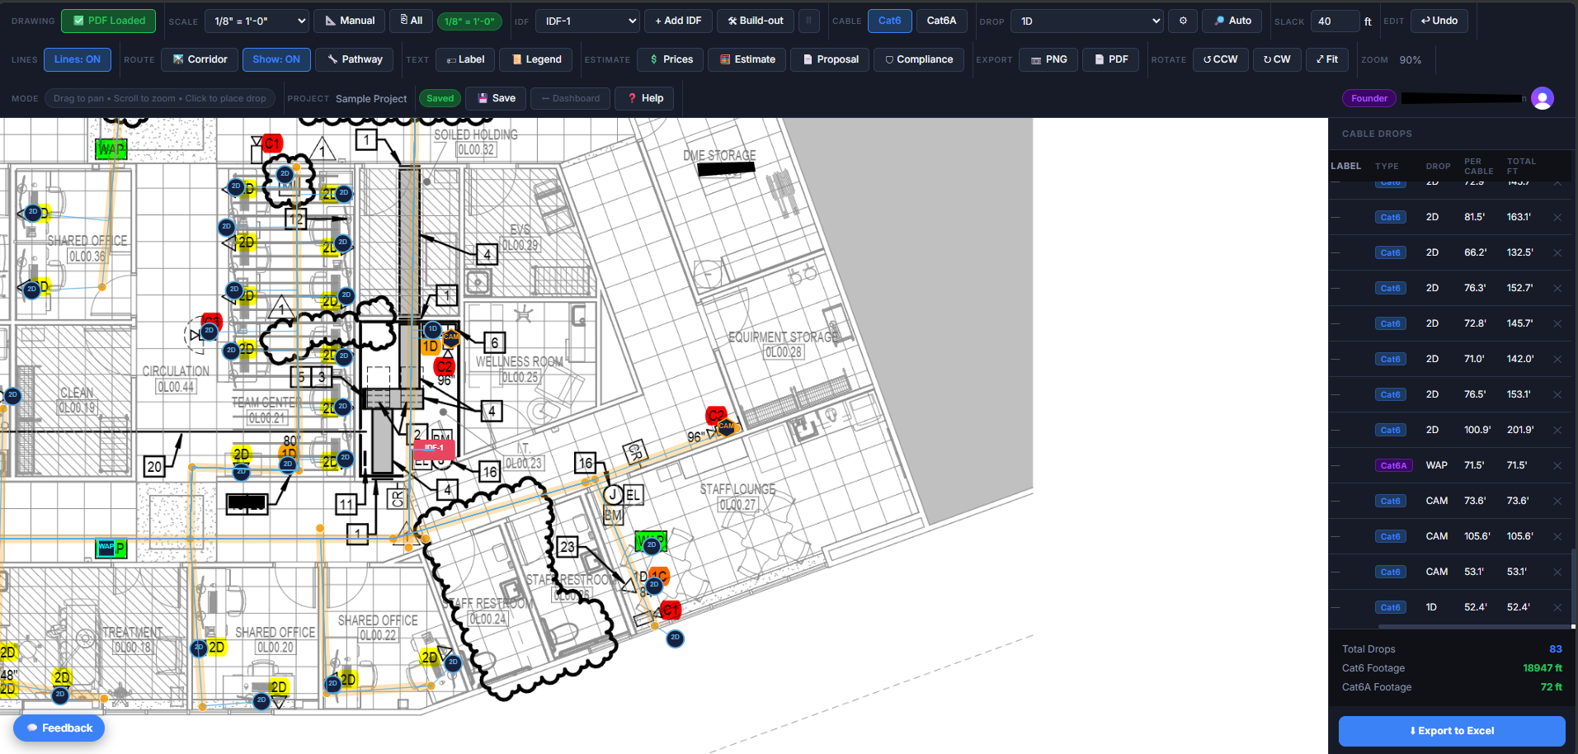Screen dimensions: 1578x754
Task: Open the Compliance check
Action: [x=918, y=59]
